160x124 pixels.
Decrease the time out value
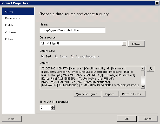(x=53, y=109)
